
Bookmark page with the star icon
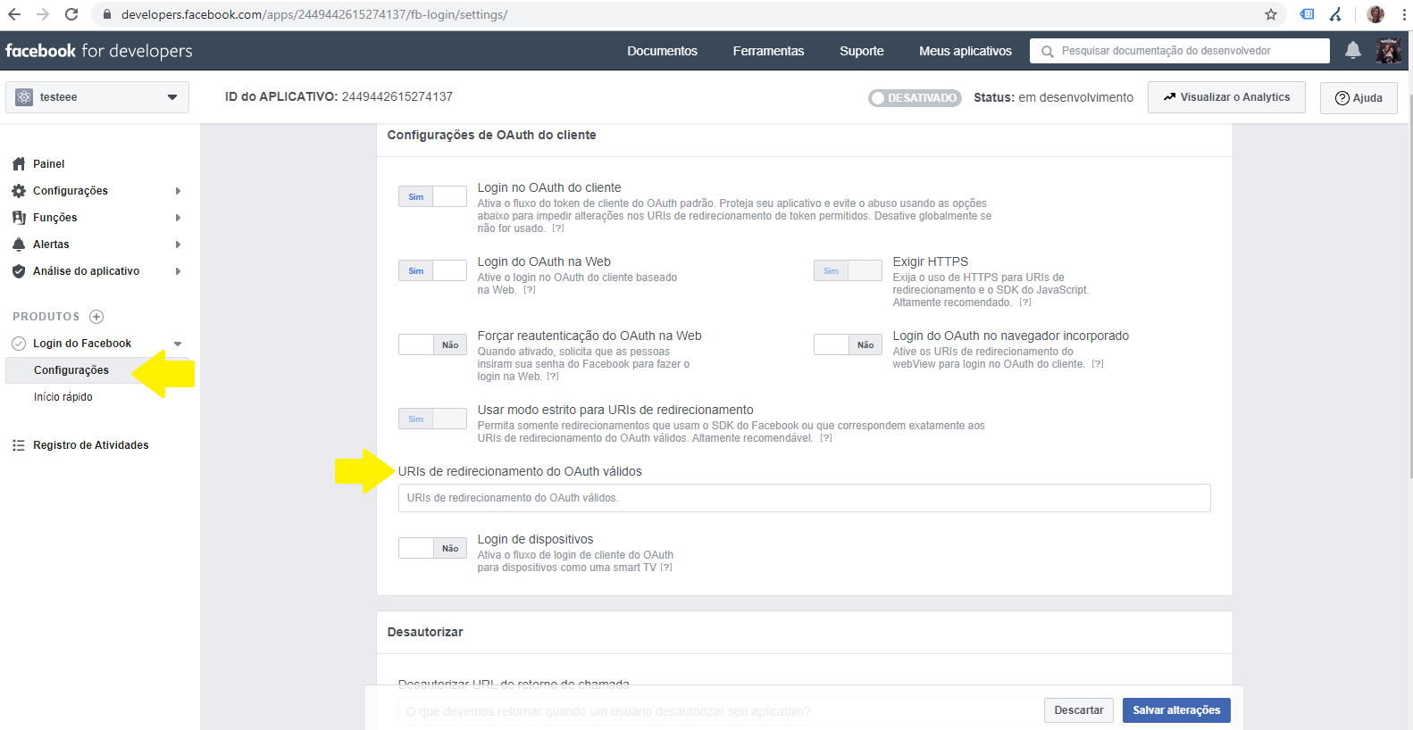1271,14
